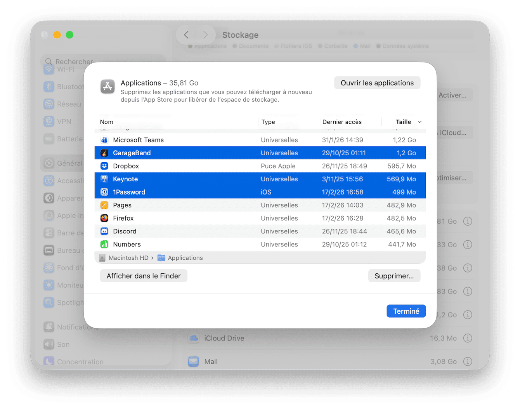Viewport: 520px width, 410px height.
Task: Click the Terminé button
Action: (406, 311)
